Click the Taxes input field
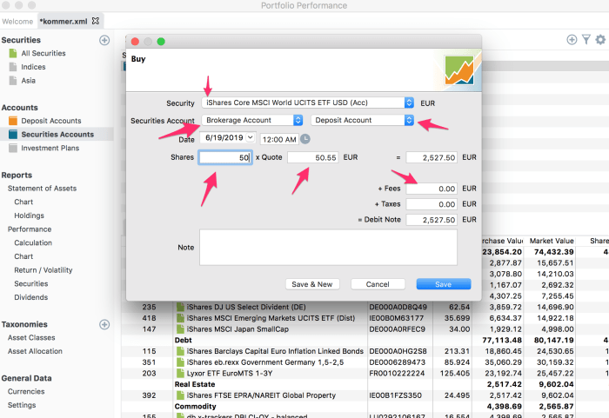The width and height of the screenshot is (609, 418). point(432,204)
